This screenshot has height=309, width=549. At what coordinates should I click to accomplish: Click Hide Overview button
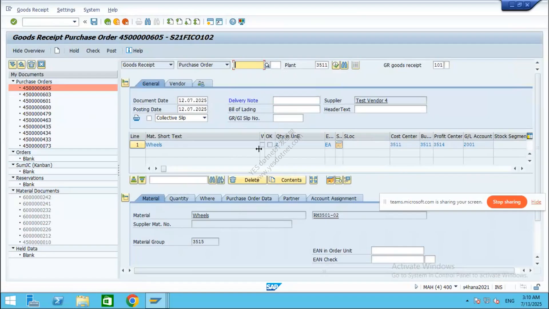pyautogui.click(x=29, y=51)
